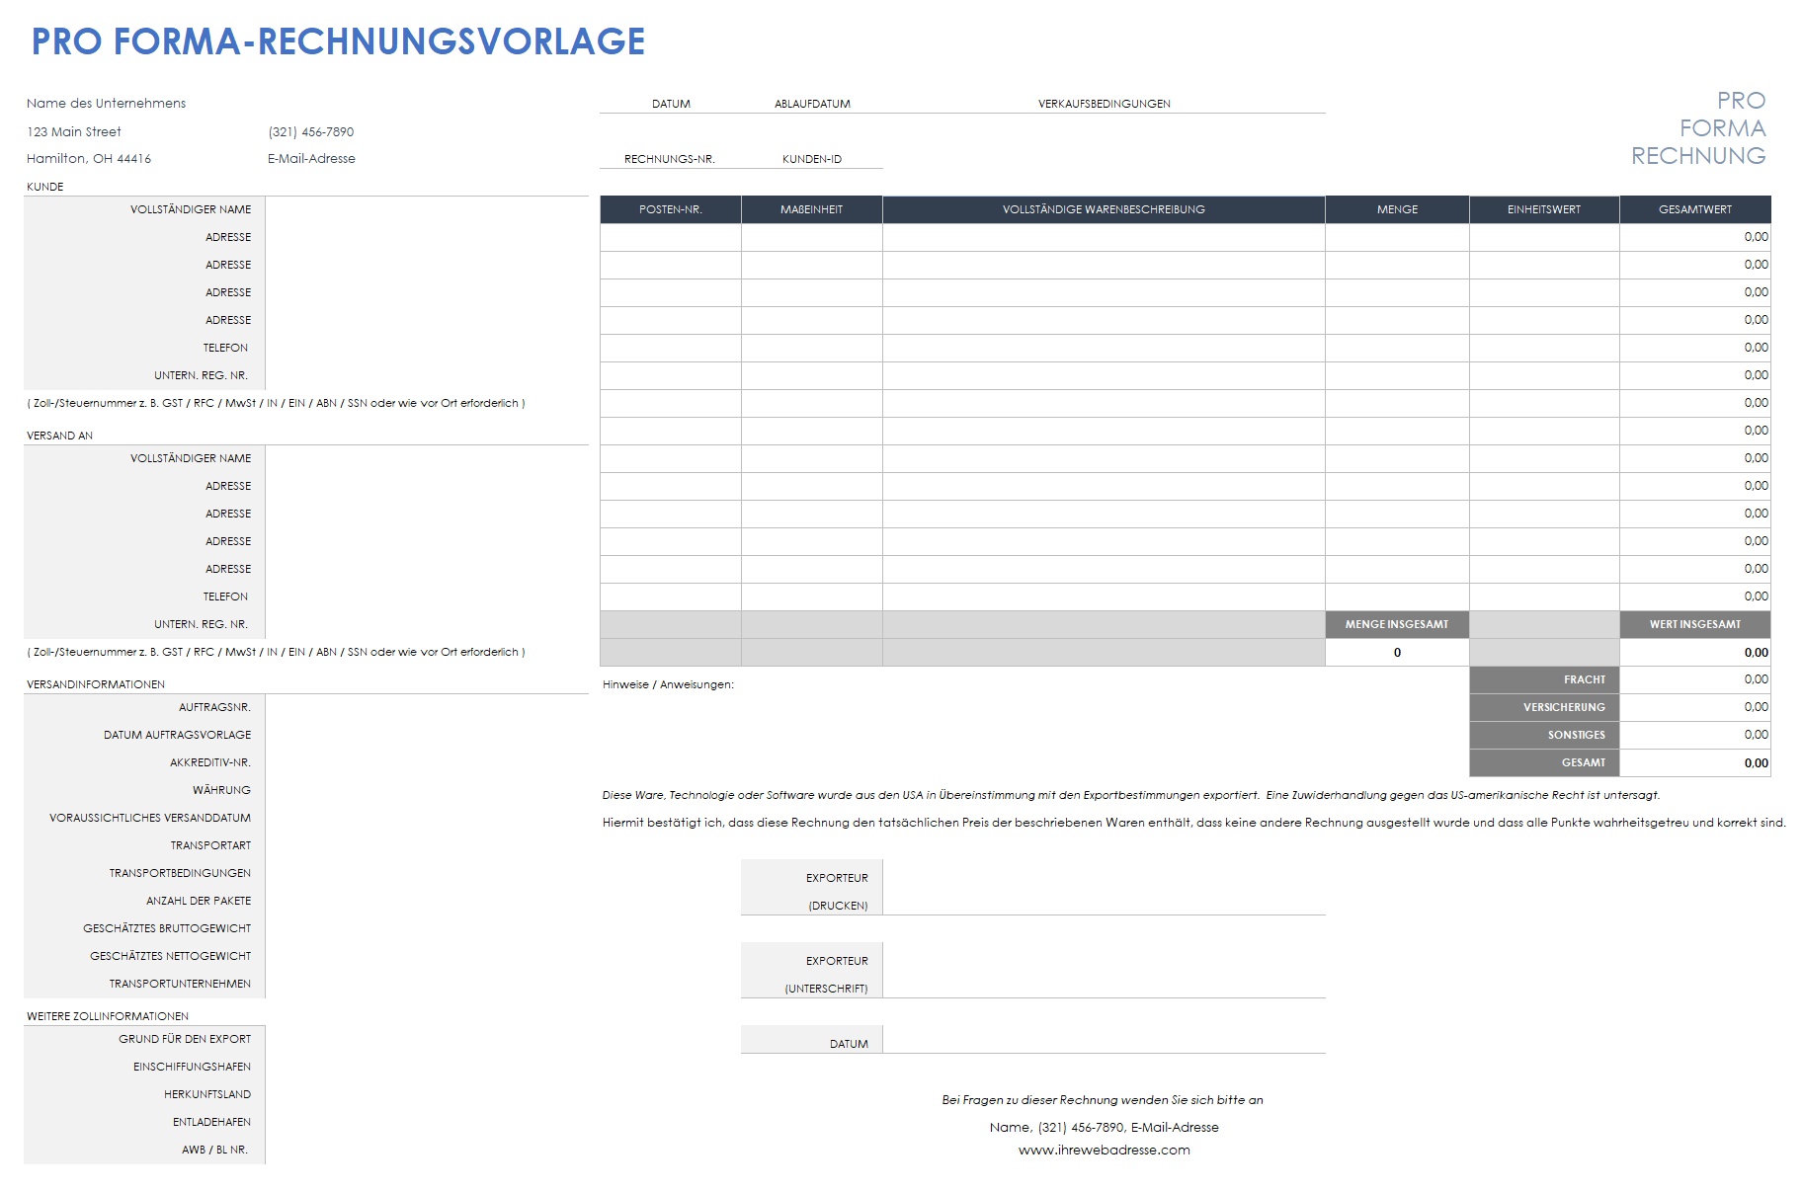Viewport: 1803px width, 1192px height.
Task: Click the EINSCHIFFUNGSHAFEN label
Action: 193,1068
